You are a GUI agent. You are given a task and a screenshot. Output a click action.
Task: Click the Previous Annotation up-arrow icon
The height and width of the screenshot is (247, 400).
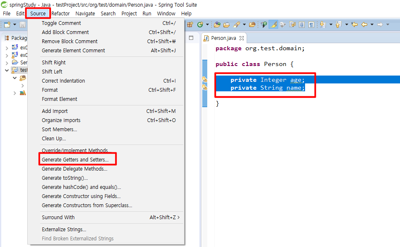pyautogui.click(x=339, y=24)
